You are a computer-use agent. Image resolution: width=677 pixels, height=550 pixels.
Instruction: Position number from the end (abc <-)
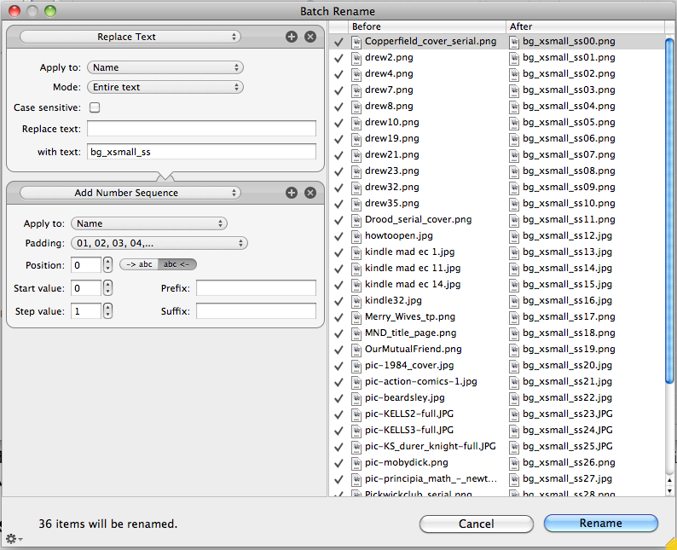pyautogui.click(x=176, y=264)
